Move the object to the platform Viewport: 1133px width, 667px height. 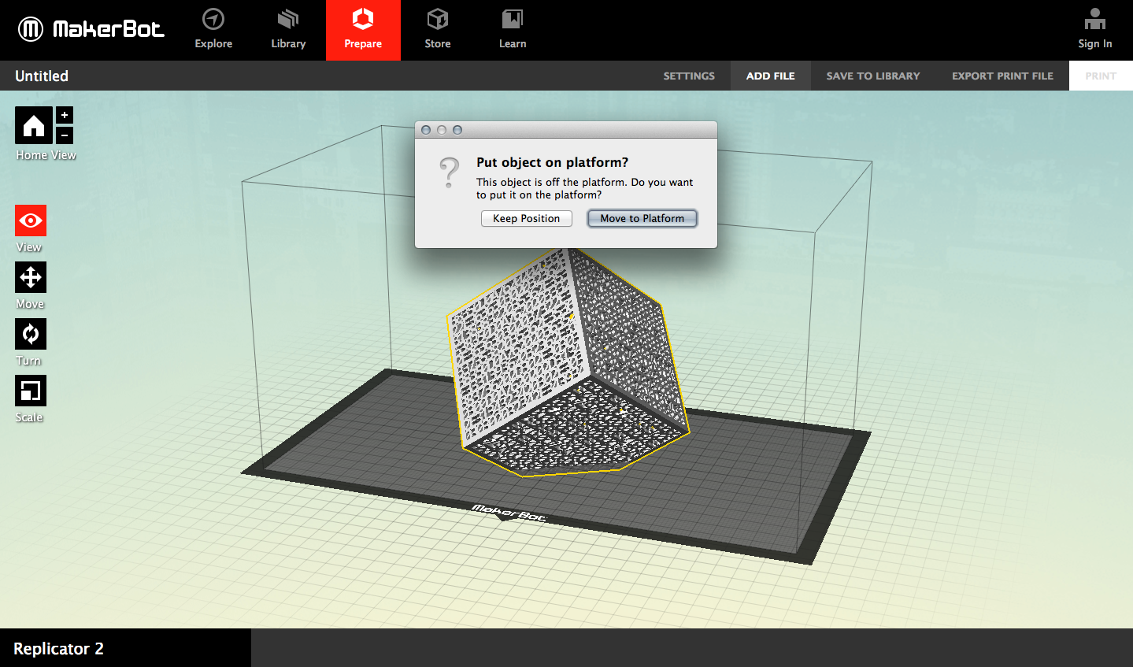point(642,218)
